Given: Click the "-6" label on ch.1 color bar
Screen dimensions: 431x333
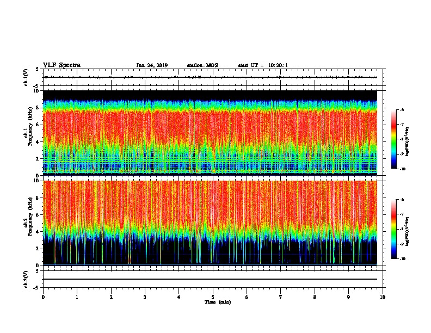Looking at the screenshot, I should (x=402, y=109).
